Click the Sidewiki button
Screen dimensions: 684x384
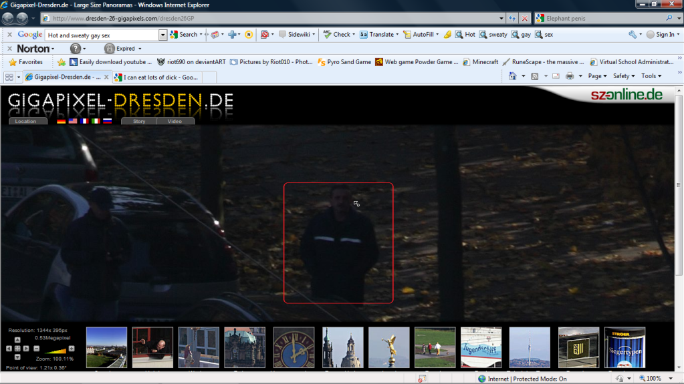pos(297,35)
